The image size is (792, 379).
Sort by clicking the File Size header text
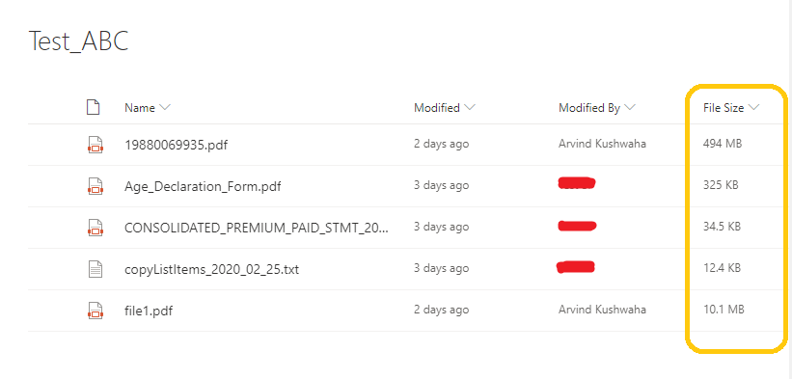724,107
